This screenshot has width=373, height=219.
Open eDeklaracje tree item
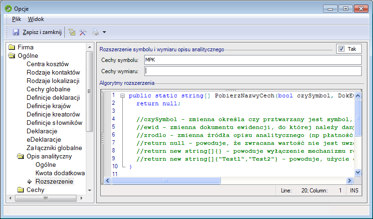pyautogui.click(x=44, y=139)
